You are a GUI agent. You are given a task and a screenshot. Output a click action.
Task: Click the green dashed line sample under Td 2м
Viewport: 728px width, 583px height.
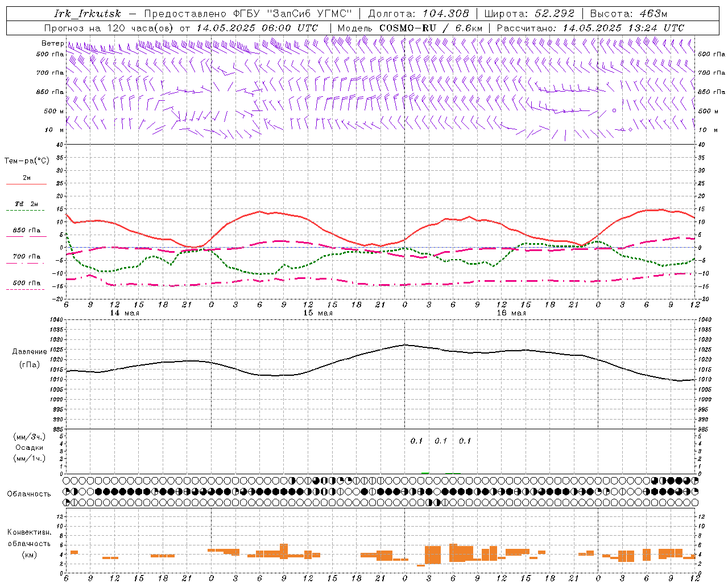click(25, 211)
